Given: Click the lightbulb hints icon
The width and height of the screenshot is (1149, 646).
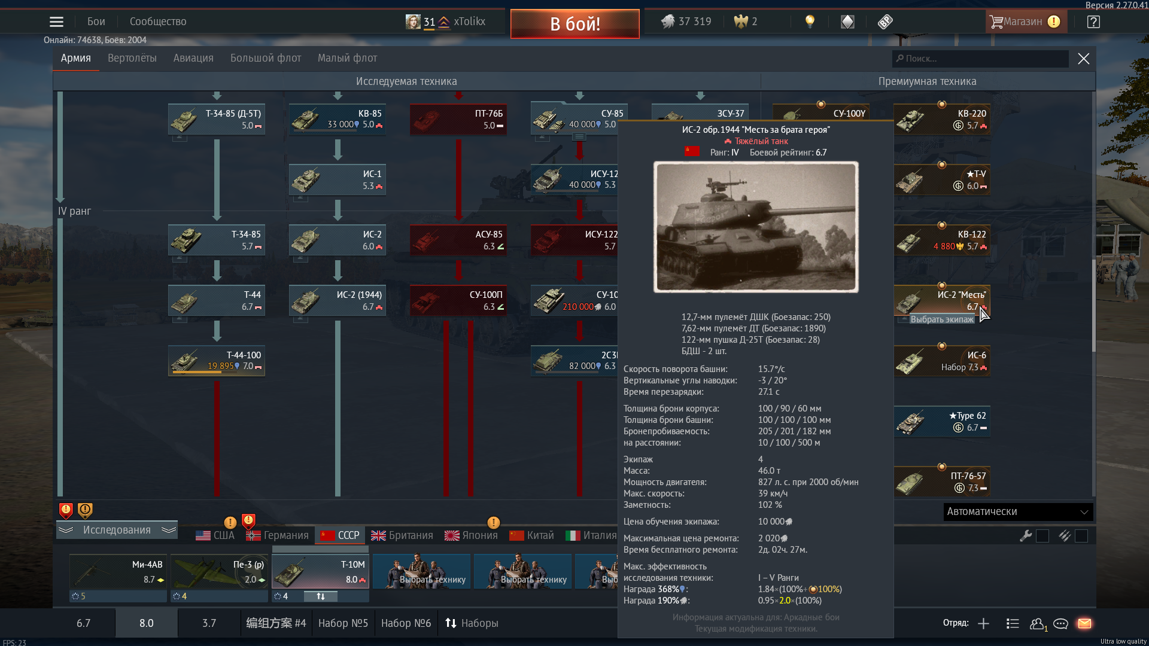Looking at the screenshot, I should tap(810, 22).
